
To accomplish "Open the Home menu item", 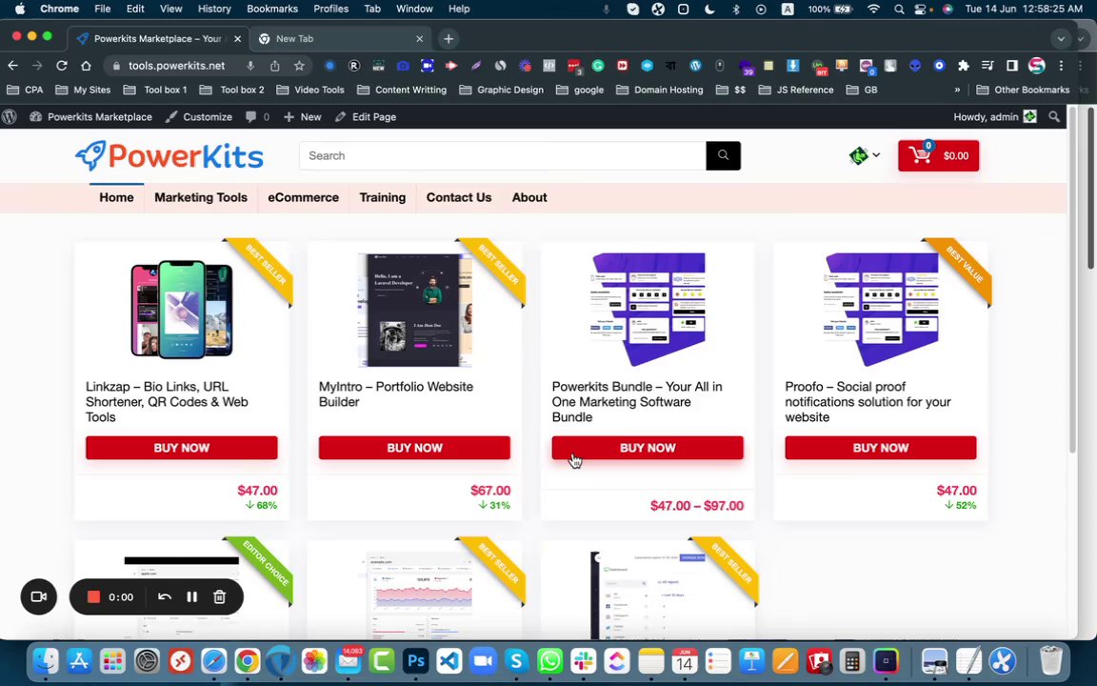I will click(116, 197).
